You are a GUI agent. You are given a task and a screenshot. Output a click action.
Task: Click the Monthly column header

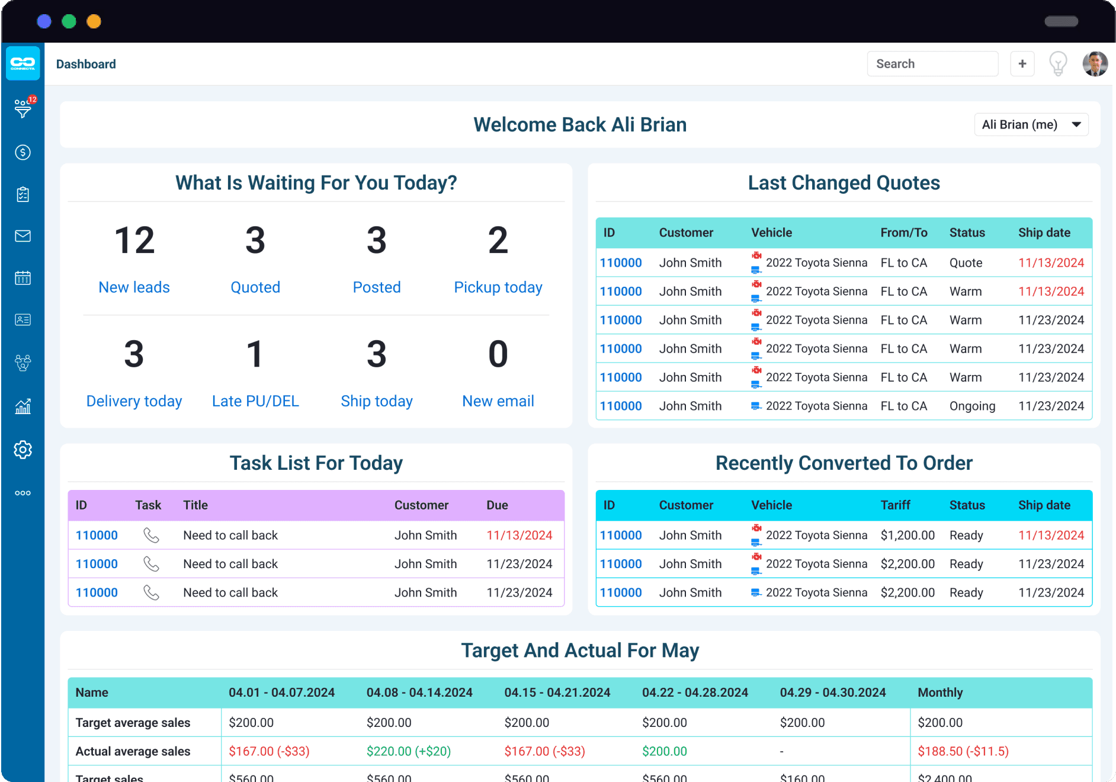pyautogui.click(x=940, y=693)
